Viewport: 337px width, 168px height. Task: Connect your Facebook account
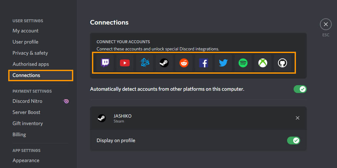(x=204, y=63)
